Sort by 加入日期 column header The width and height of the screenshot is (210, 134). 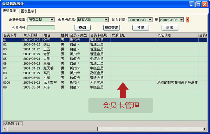[33, 35]
